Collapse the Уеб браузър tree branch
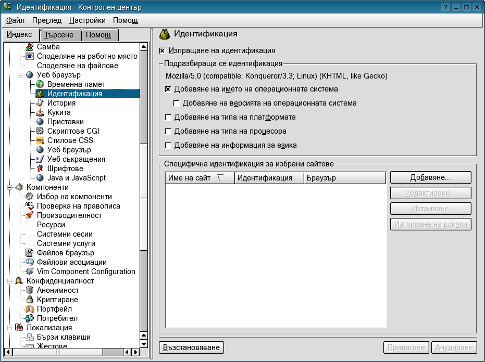This screenshot has height=362, width=485. click(x=21, y=75)
